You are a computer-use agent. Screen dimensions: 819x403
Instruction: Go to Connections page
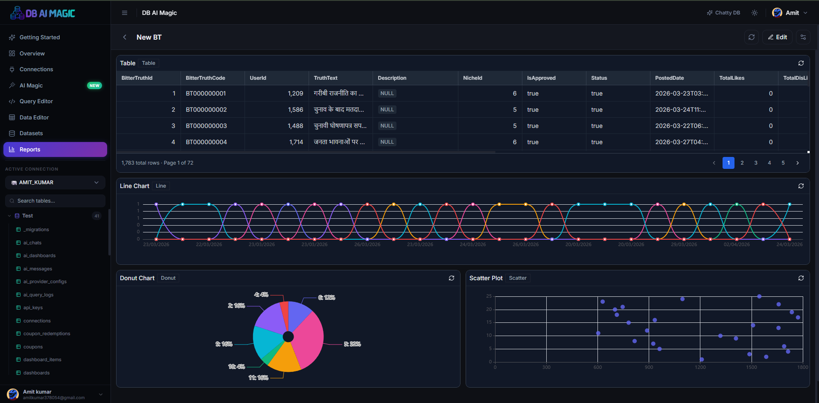(55, 69)
